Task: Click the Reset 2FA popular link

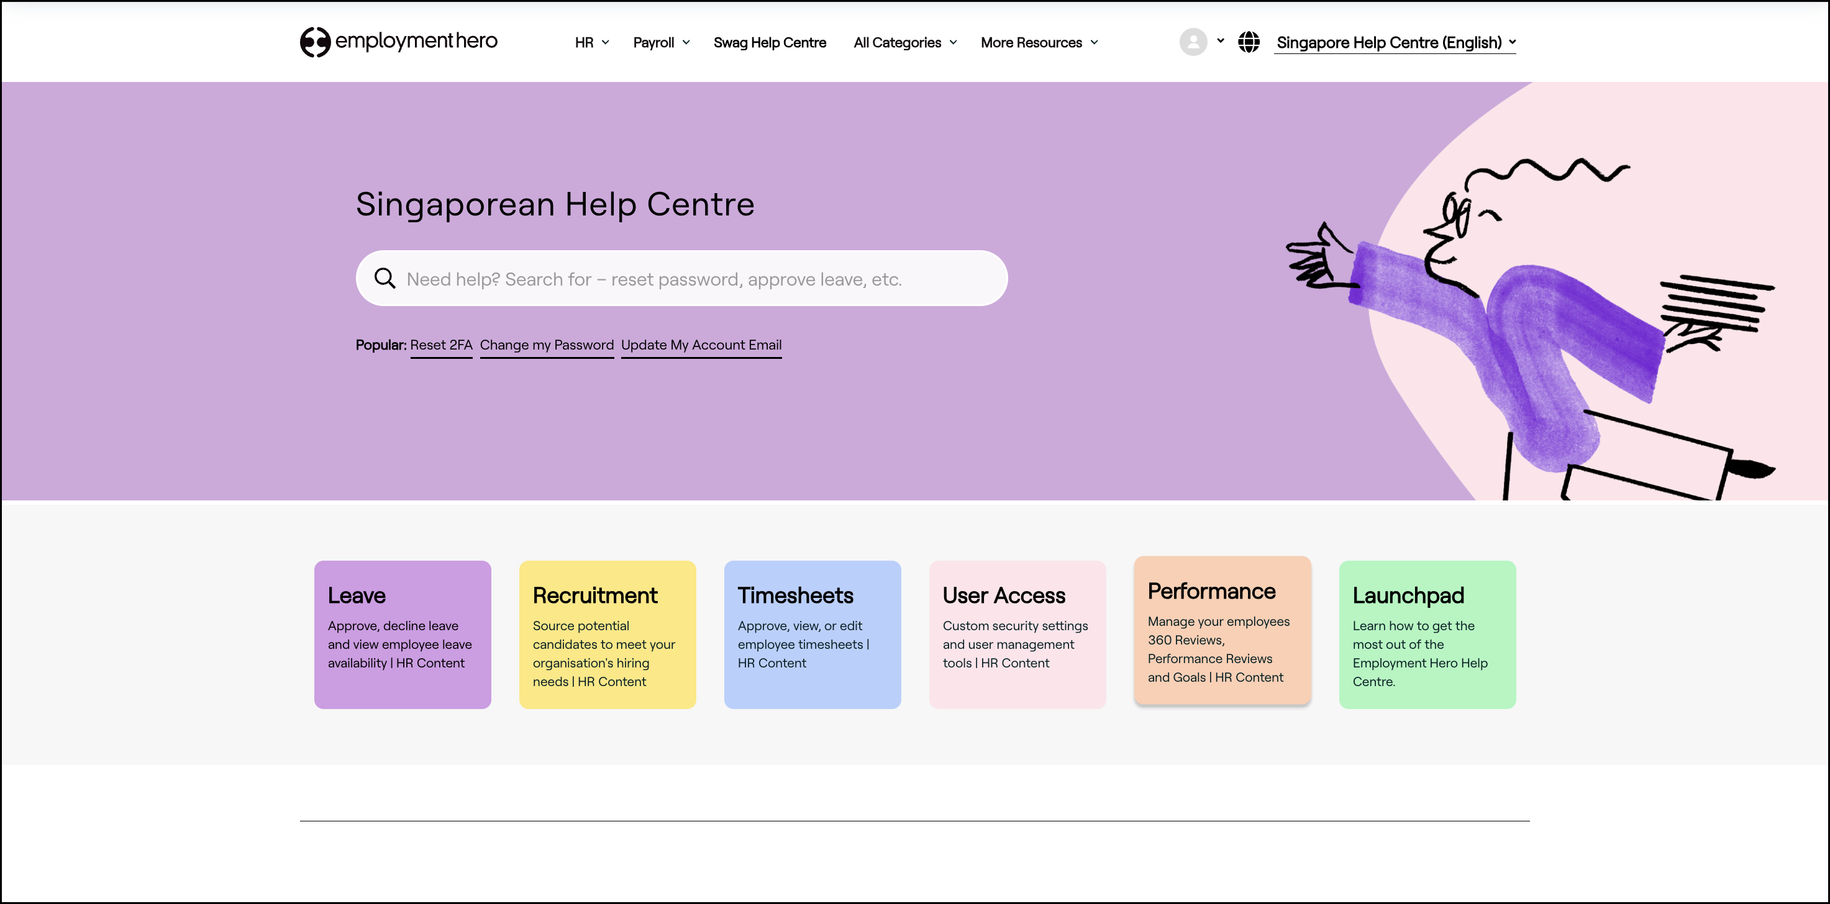Action: tap(440, 345)
